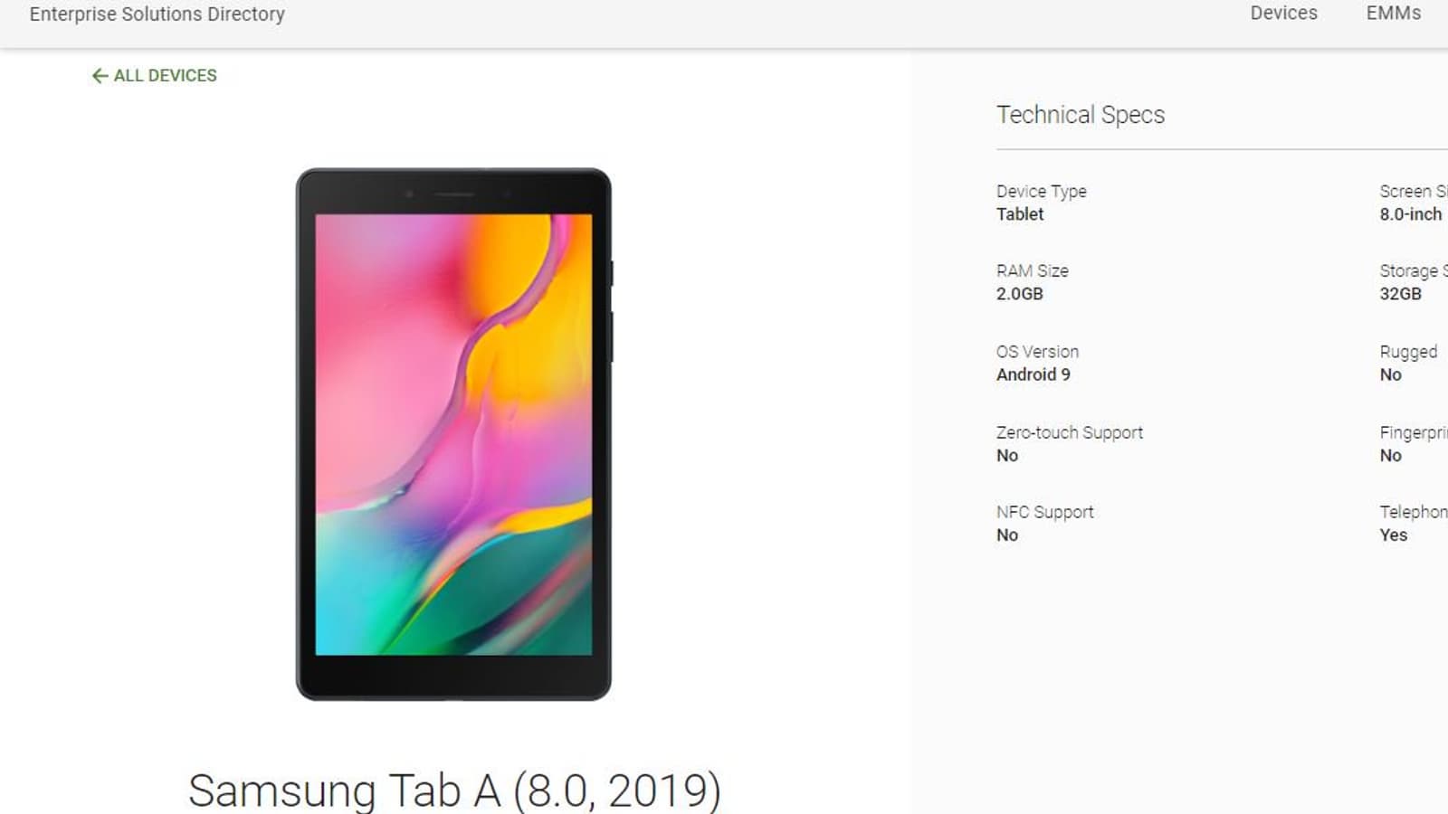Click the Samsung tablet product image
The image size is (1448, 814).
(453, 434)
